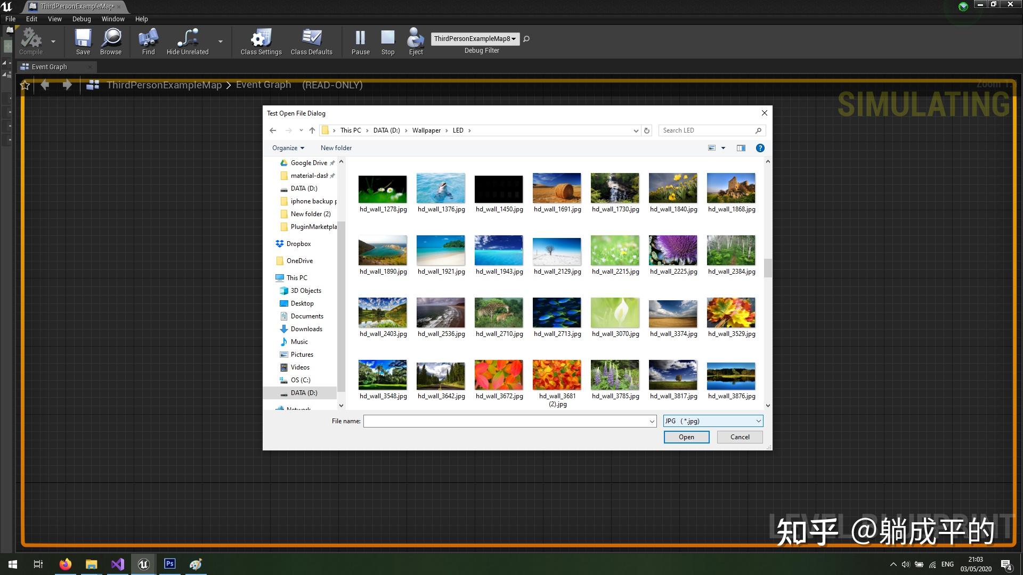Toggle the blueprint favorite star icon
1023x575 pixels.
25,85
